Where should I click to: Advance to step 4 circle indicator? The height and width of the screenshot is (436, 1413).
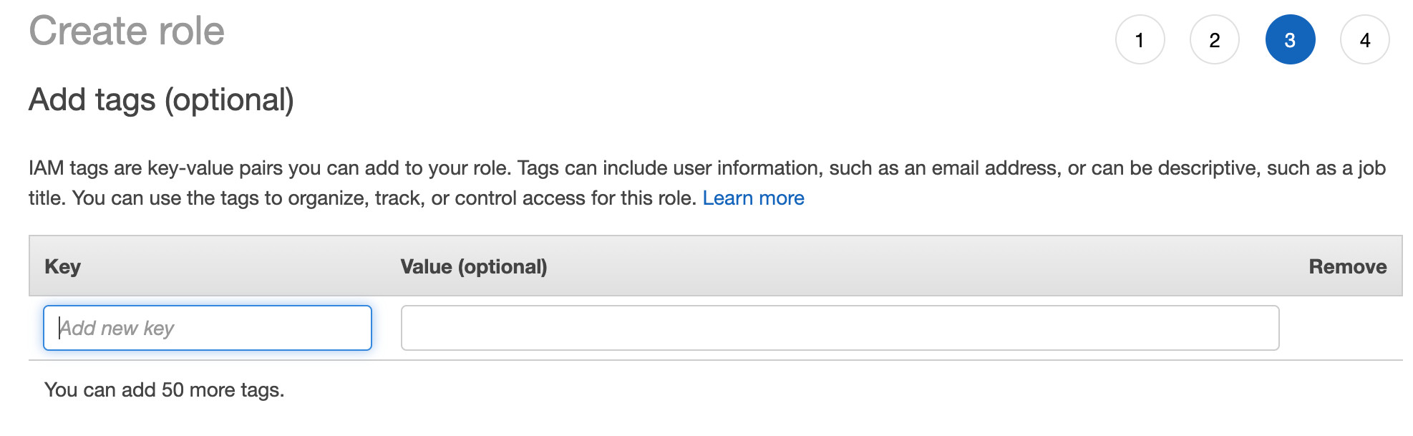tap(1365, 39)
